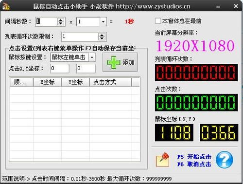Open the blue question mark help icon
243x184 pixels.
[x=225, y=160]
